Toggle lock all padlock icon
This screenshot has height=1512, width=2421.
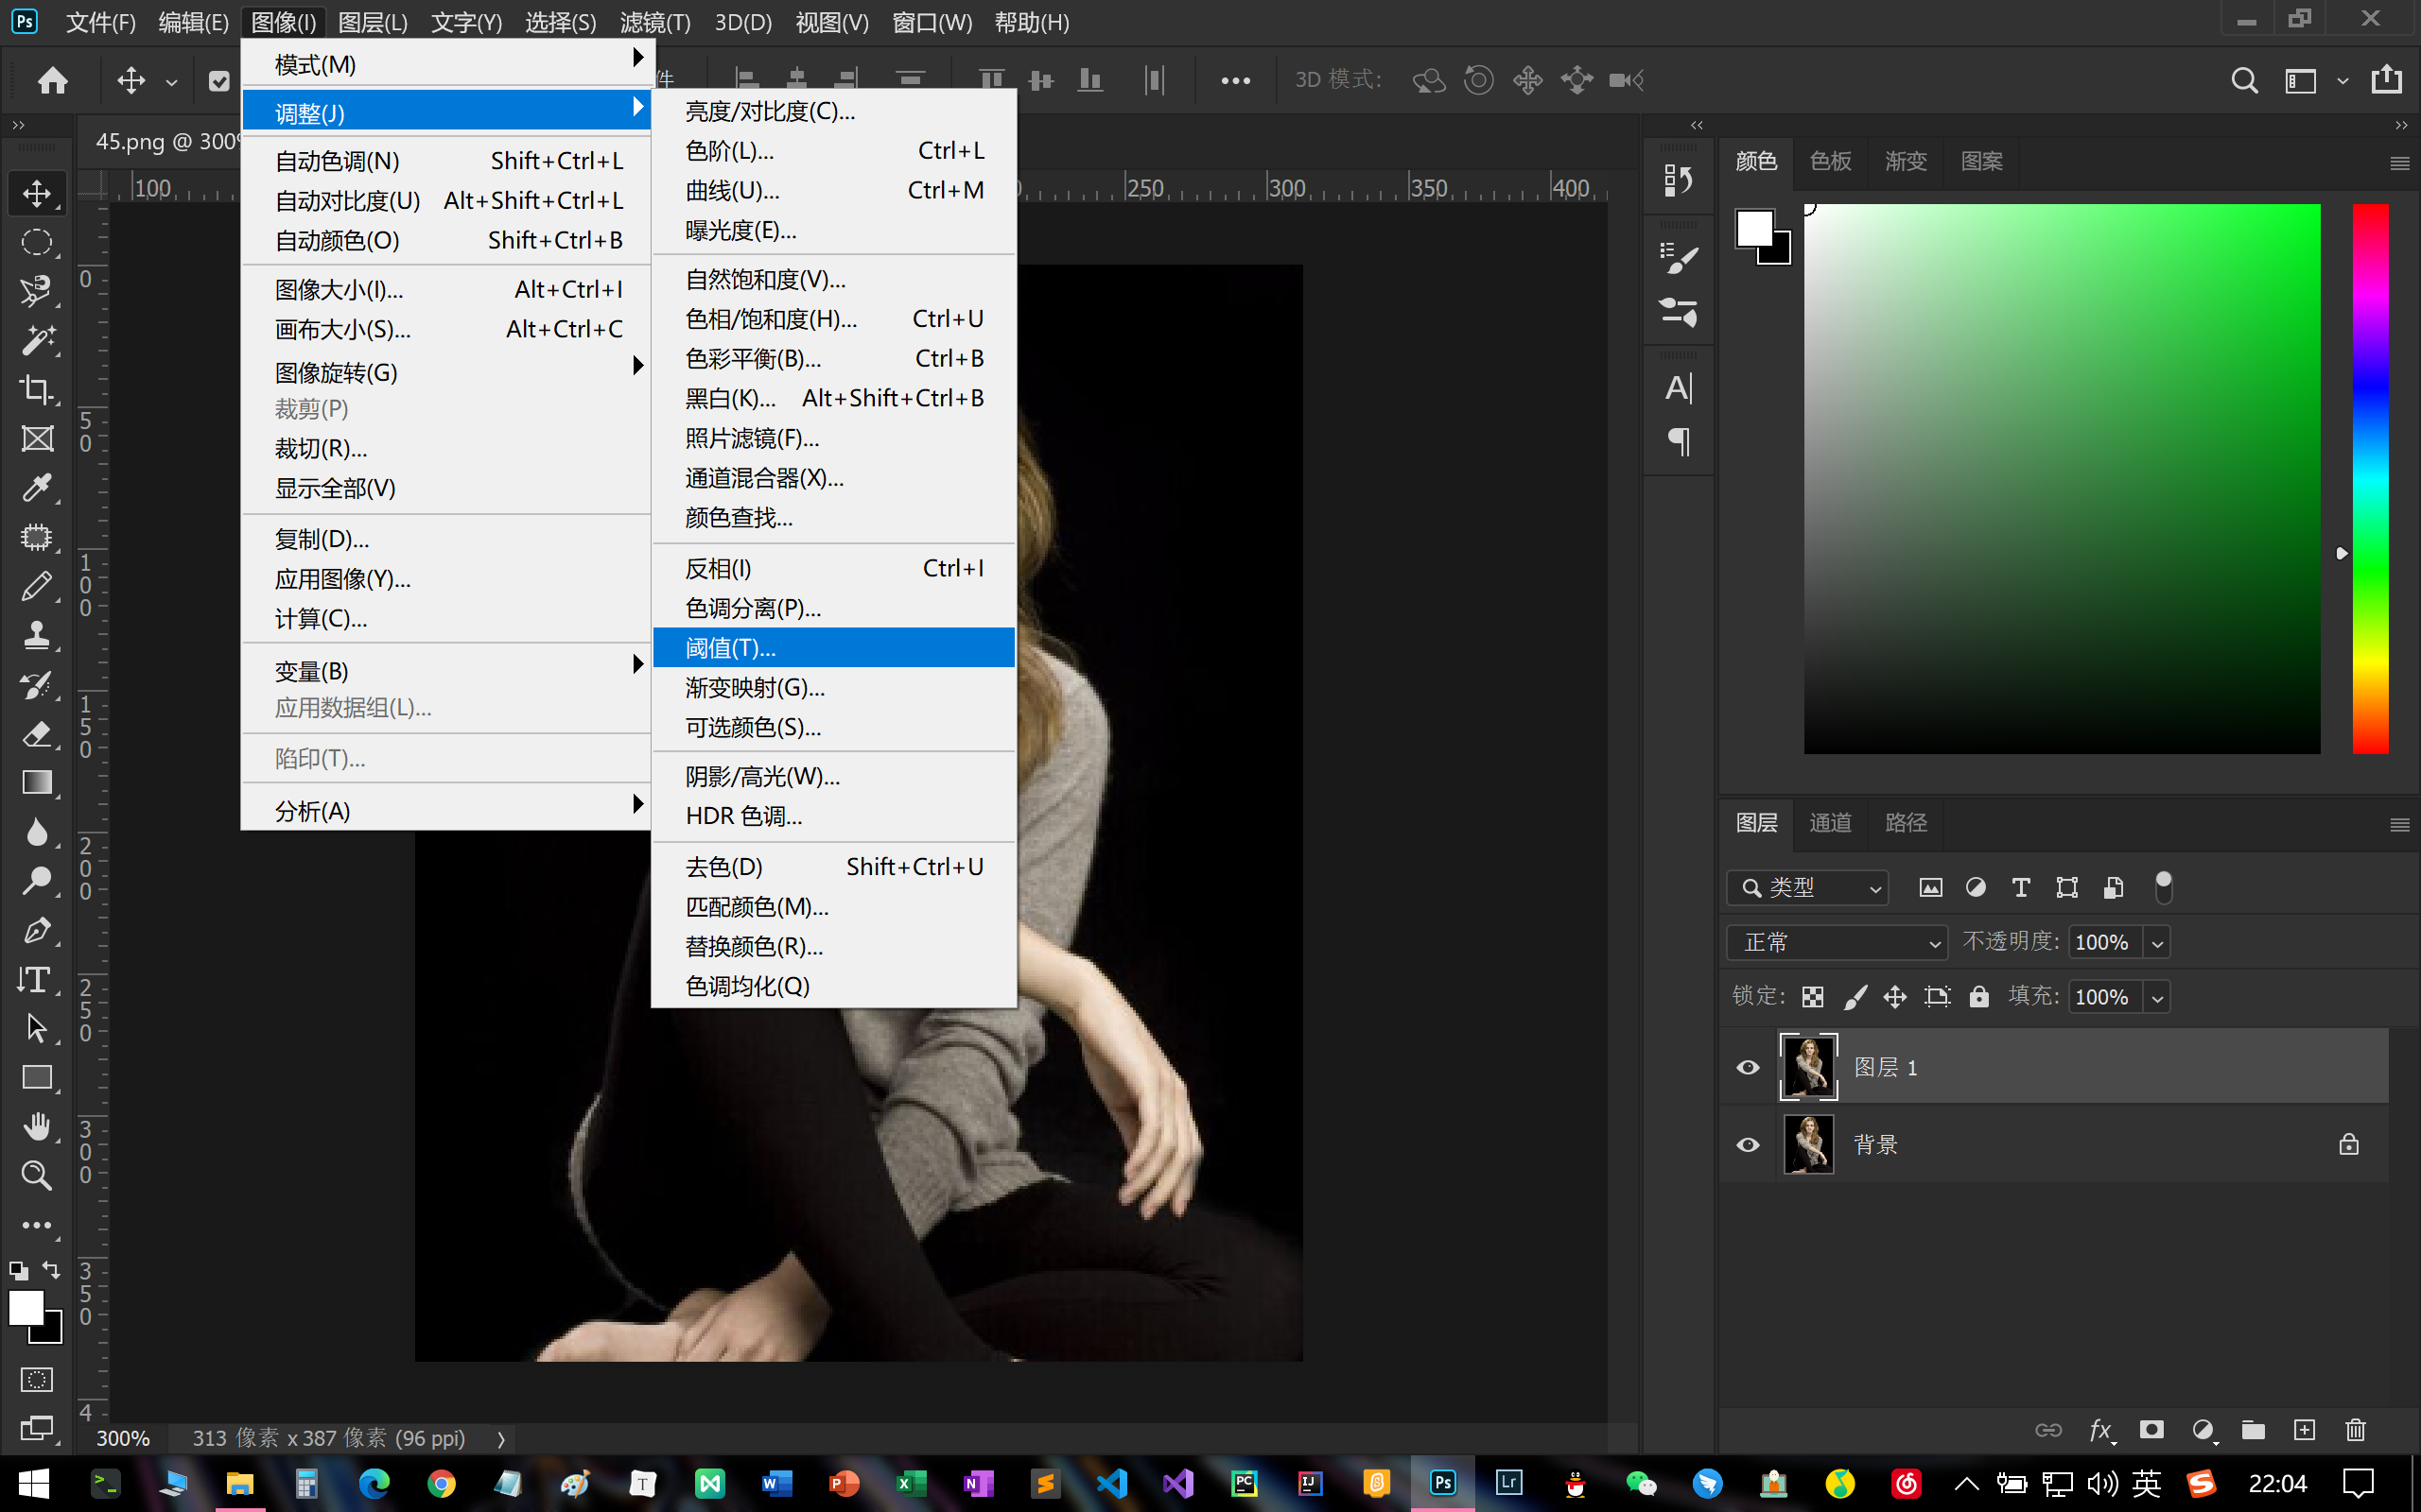click(1978, 997)
